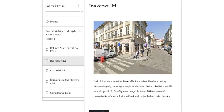The image size is (224, 112).
Task: Mark Černá Matka Boží v Celetné ulici circle
Action: 47,82
